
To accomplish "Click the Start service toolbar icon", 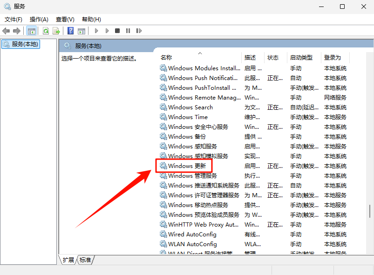I will pyautogui.click(x=96, y=31).
